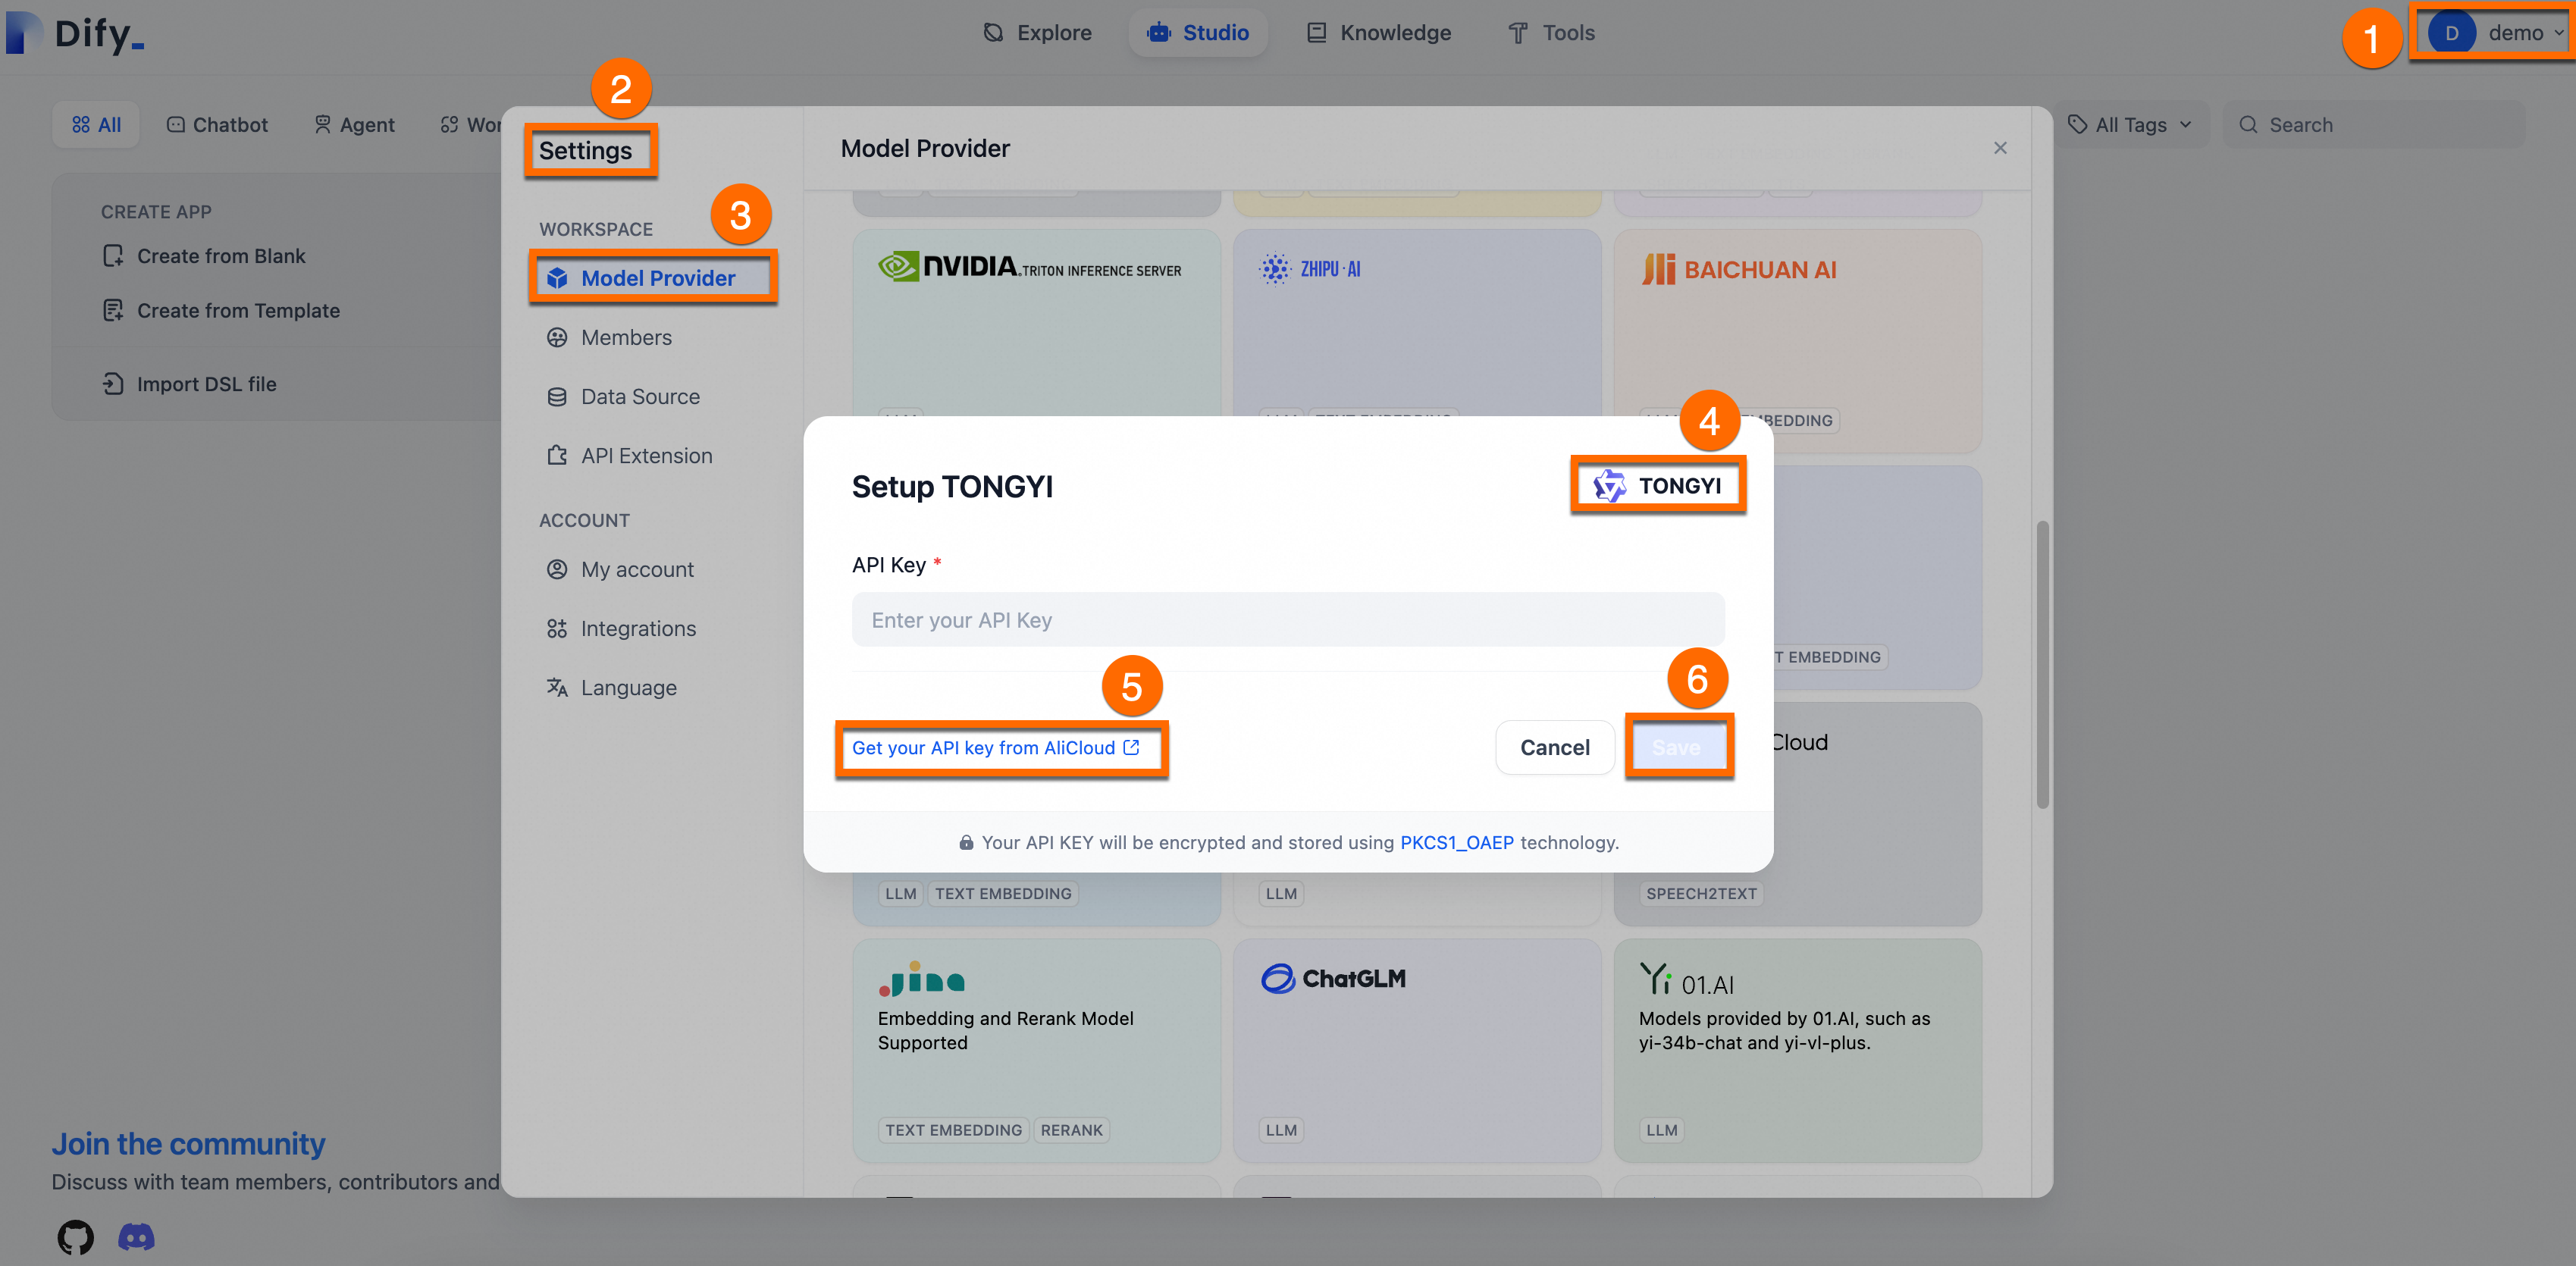2576x1266 pixels.
Task: Click the app Search field
Action: (x=2374, y=125)
